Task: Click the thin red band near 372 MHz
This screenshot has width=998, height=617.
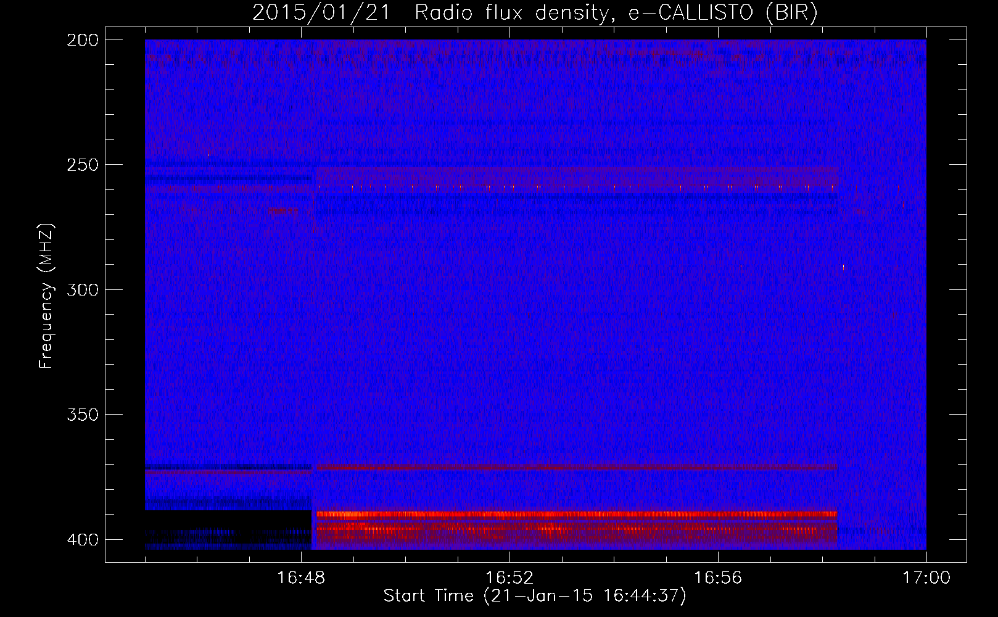Action: 574,468
